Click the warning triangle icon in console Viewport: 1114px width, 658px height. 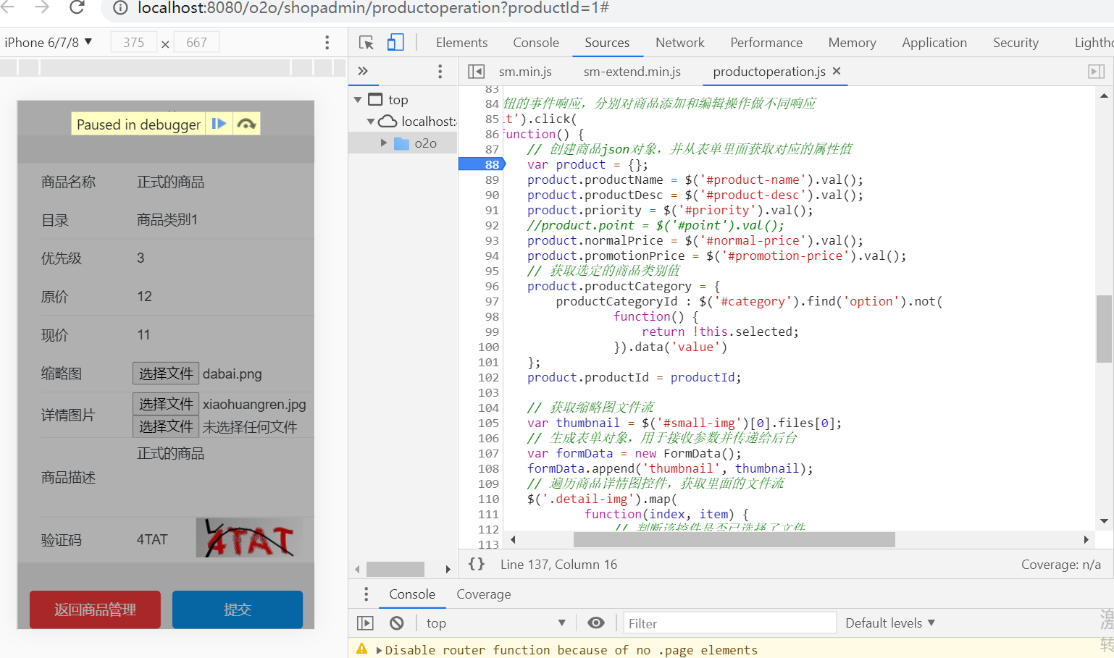(x=361, y=649)
